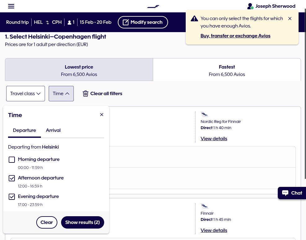
Task: Click the '17:00 - 23:59 h' time range text
Action: pos(30,204)
